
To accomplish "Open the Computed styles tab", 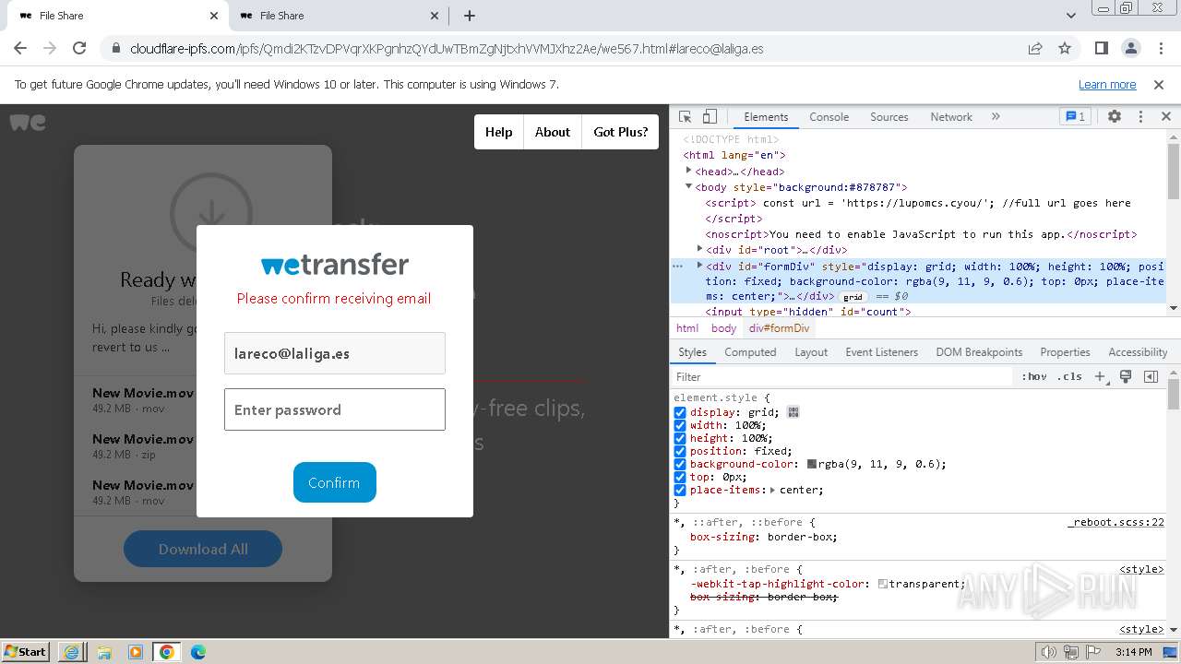I will click(750, 352).
